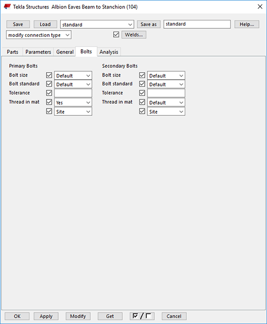The image size is (267, 324).
Task: Toggle Primary Bolt standard checkbox
Action: [49, 84]
